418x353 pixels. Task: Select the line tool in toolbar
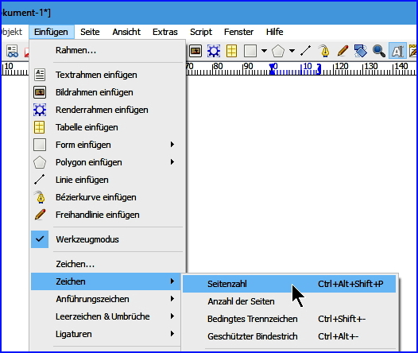tap(305, 51)
